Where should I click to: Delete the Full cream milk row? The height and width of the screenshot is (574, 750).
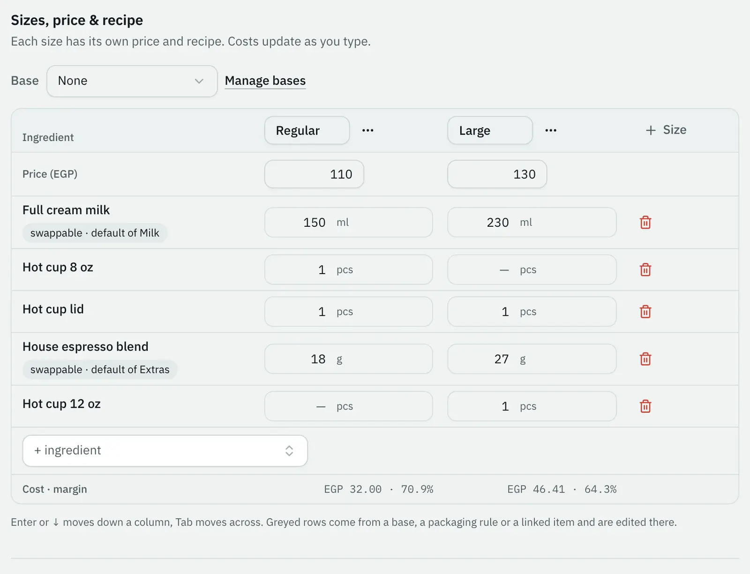coord(645,222)
